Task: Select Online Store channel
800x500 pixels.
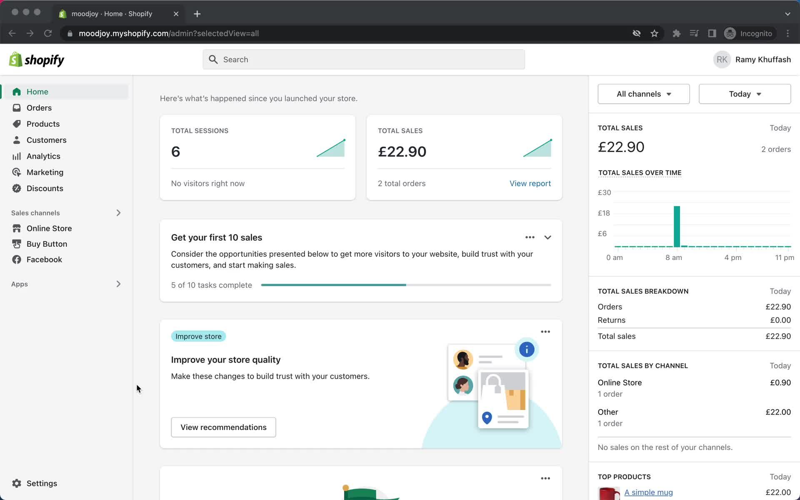Action: (49, 228)
